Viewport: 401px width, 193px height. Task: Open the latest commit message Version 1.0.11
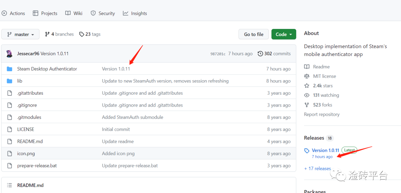(55, 54)
